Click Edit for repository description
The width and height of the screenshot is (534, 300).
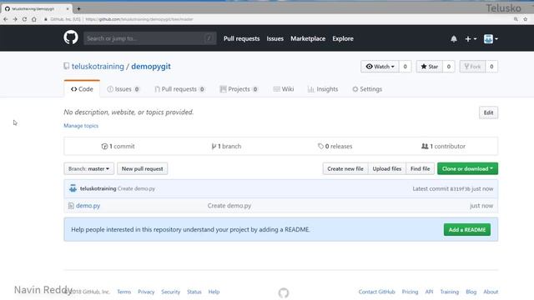point(488,112)
